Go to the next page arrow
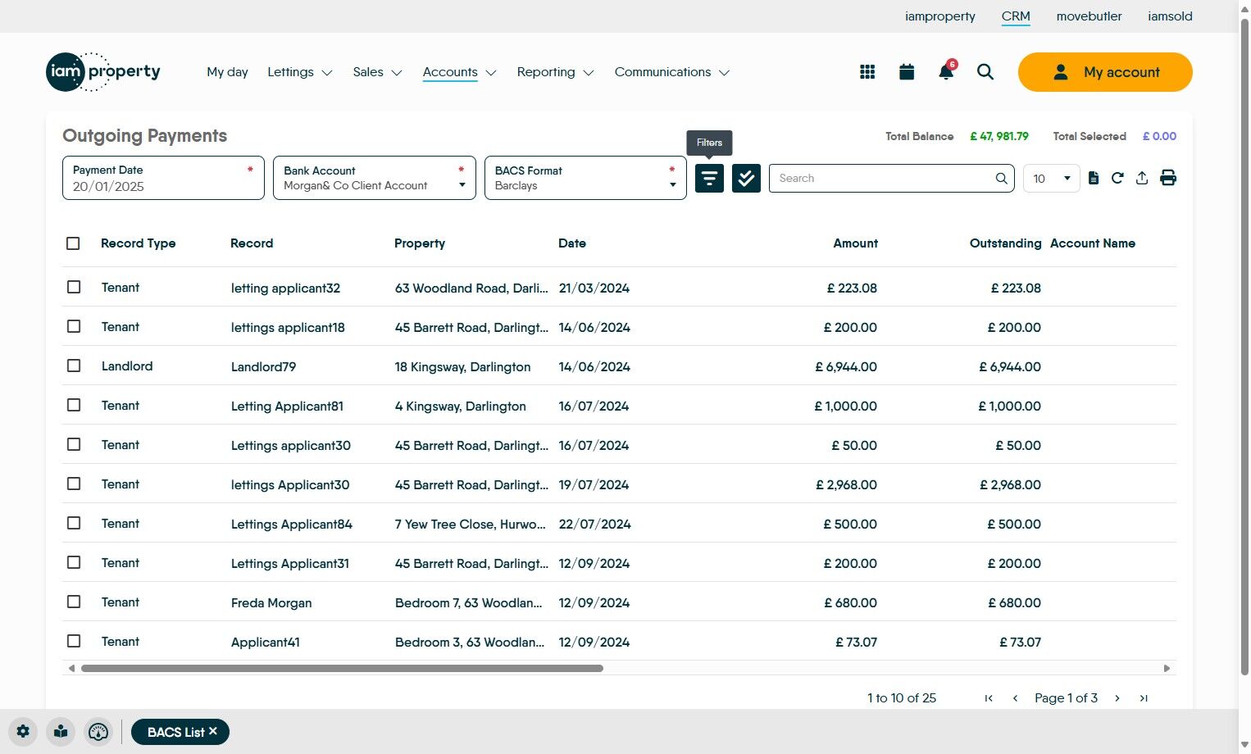This screenshot has width=1251, height=754. click(x=1117, y=698)
